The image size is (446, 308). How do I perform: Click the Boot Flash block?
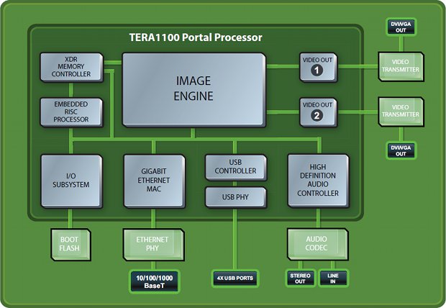coord(70,244)
